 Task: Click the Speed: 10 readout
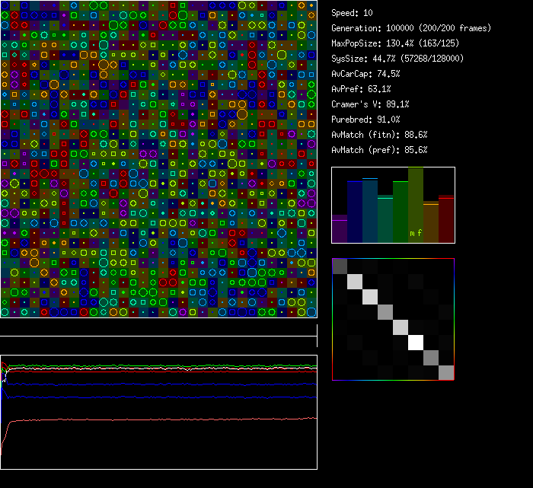pyautogui.click(x=352, y=13)
